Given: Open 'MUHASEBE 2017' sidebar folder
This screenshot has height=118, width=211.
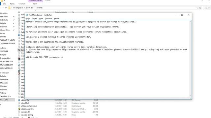Looking at the screenshot, I should (x=7, y=65).
